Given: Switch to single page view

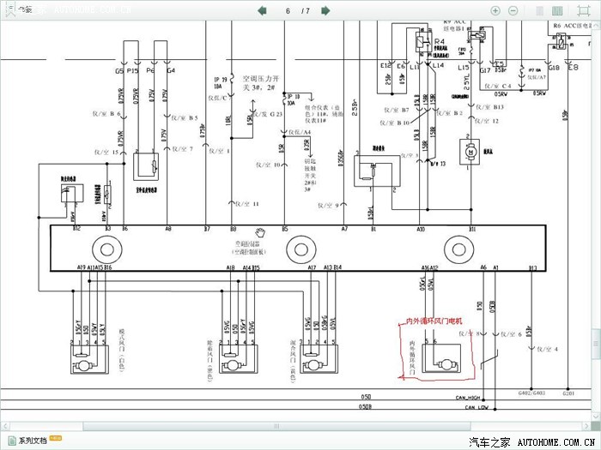Looking at the screenshot, I should [538, 10].
